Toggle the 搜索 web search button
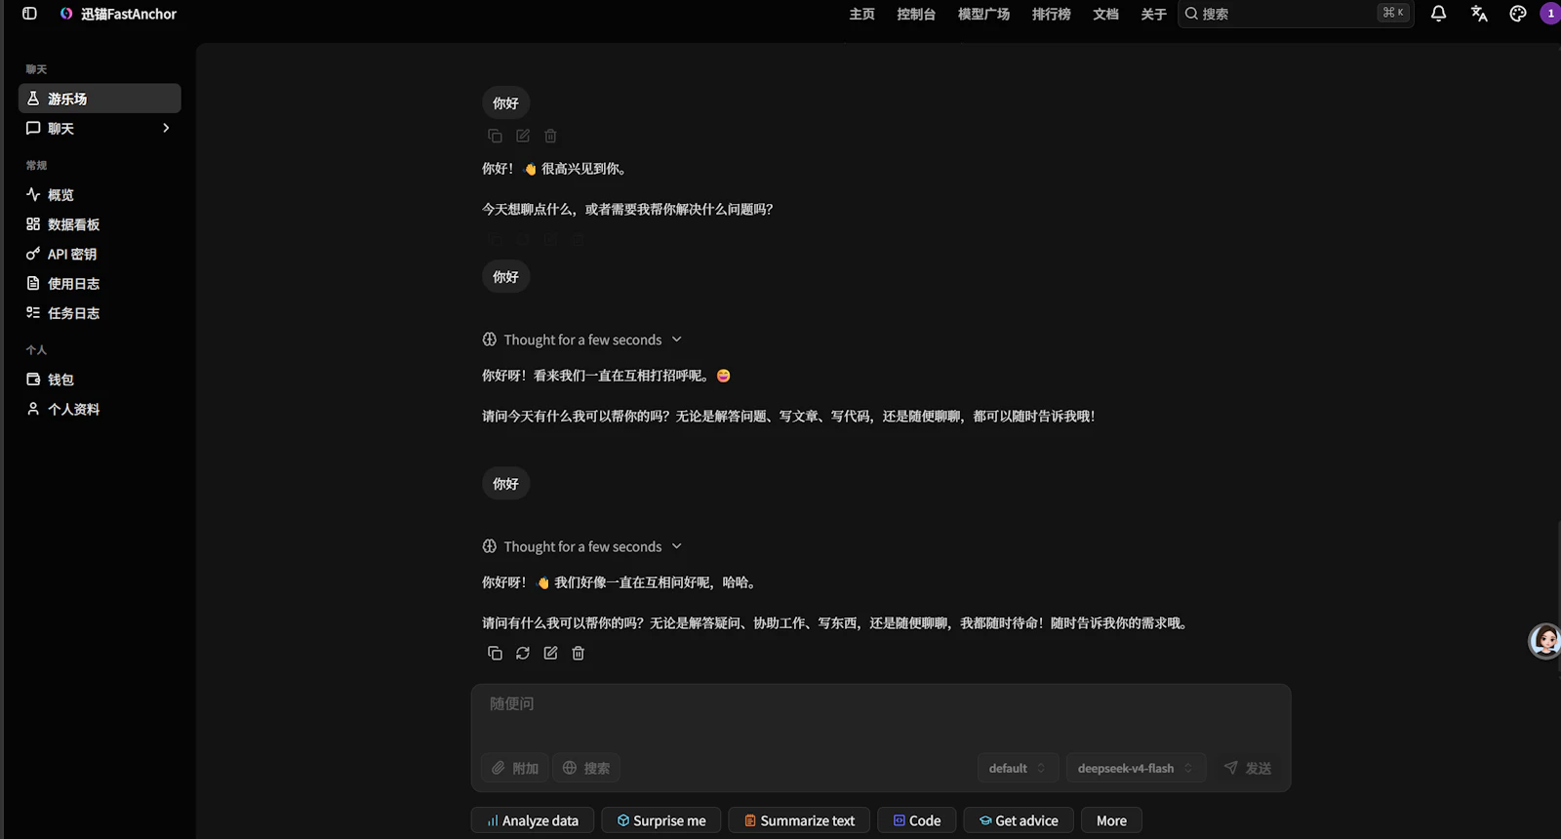Viewport: 1561px width, 839px height. 586,768
